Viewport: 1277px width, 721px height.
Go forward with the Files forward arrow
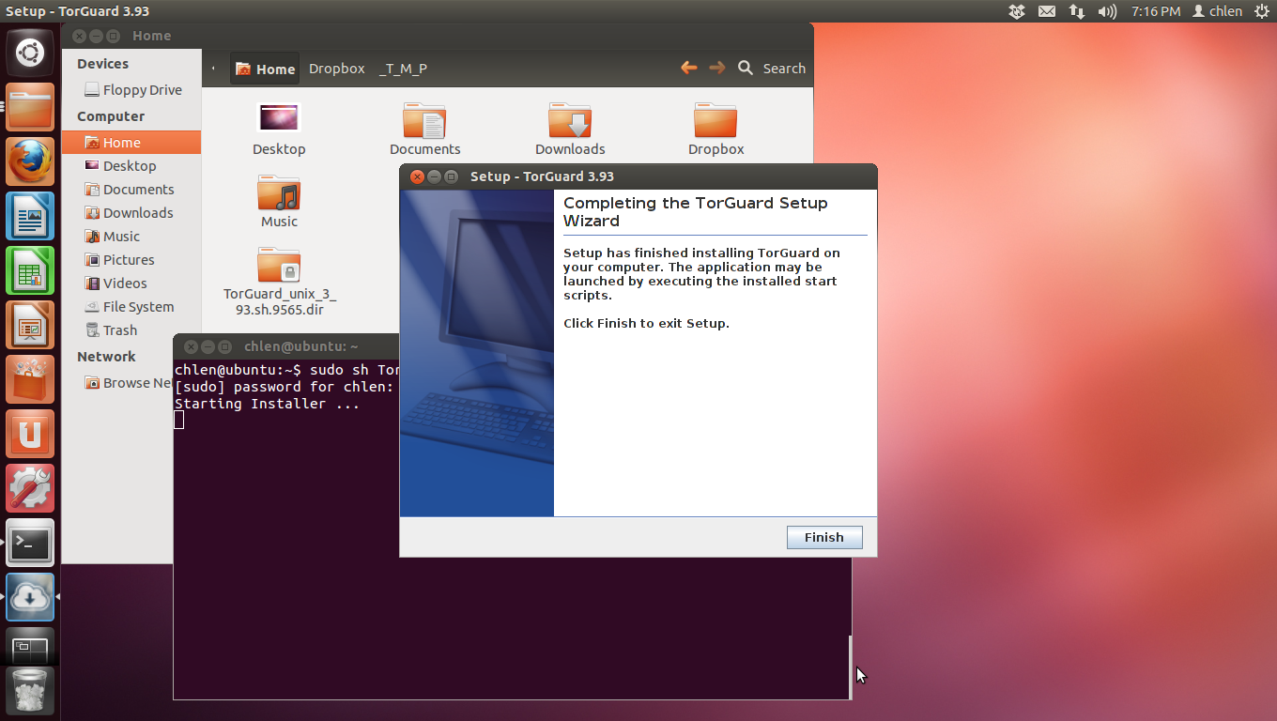[717, 68]
